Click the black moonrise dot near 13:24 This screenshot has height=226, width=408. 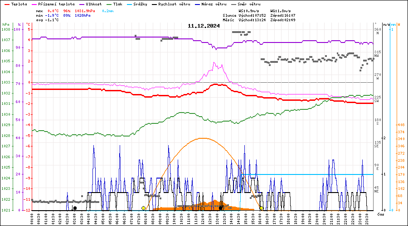[221, 208]
